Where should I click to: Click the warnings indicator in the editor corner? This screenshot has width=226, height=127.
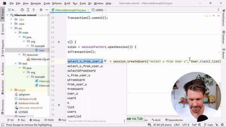(x=208, y=16)
